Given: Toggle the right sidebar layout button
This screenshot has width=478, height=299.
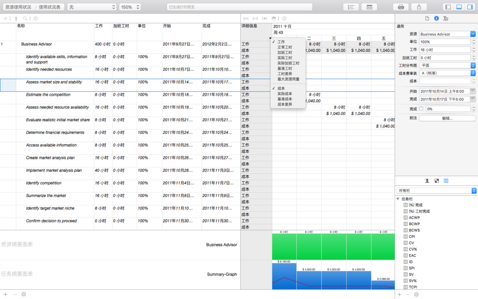Looking at the screenshot, I should click(471, 6).
